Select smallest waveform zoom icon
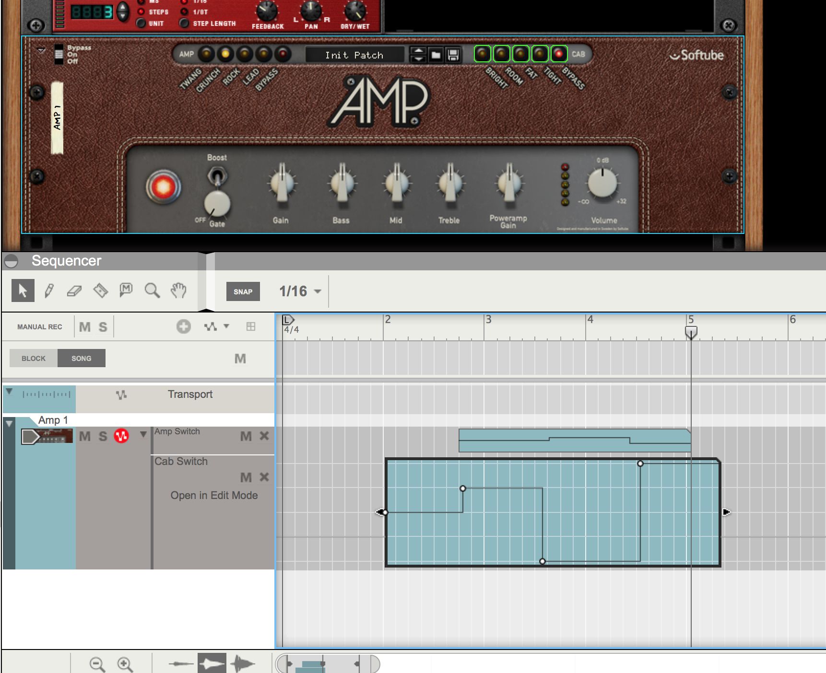Screen dimensions: 826x673 point(181,664)
